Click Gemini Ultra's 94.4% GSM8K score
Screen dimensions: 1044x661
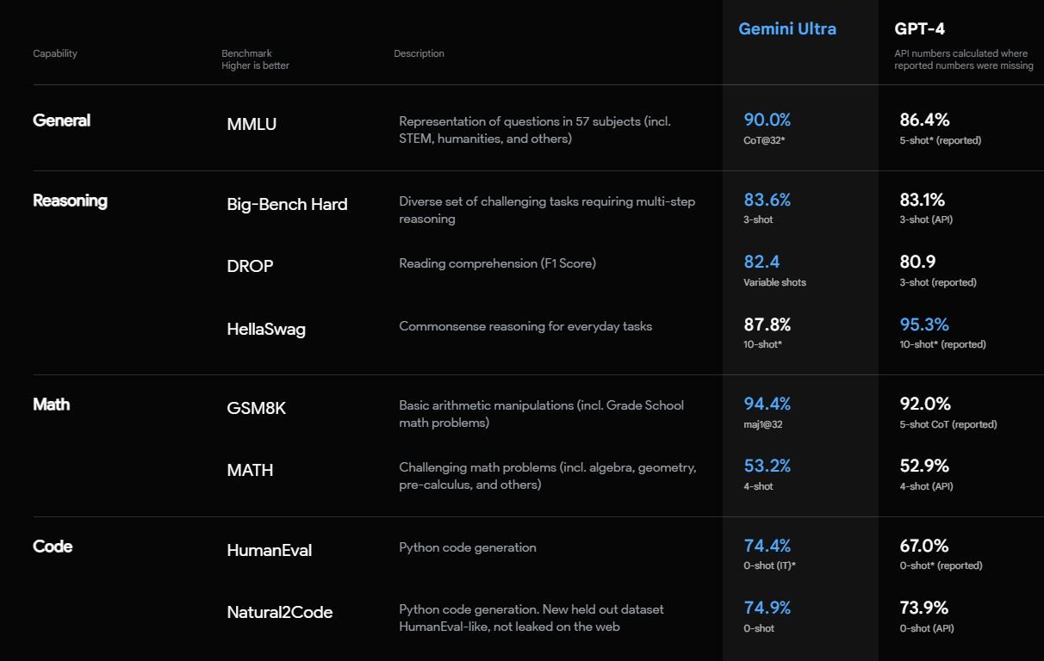point(767,404)
